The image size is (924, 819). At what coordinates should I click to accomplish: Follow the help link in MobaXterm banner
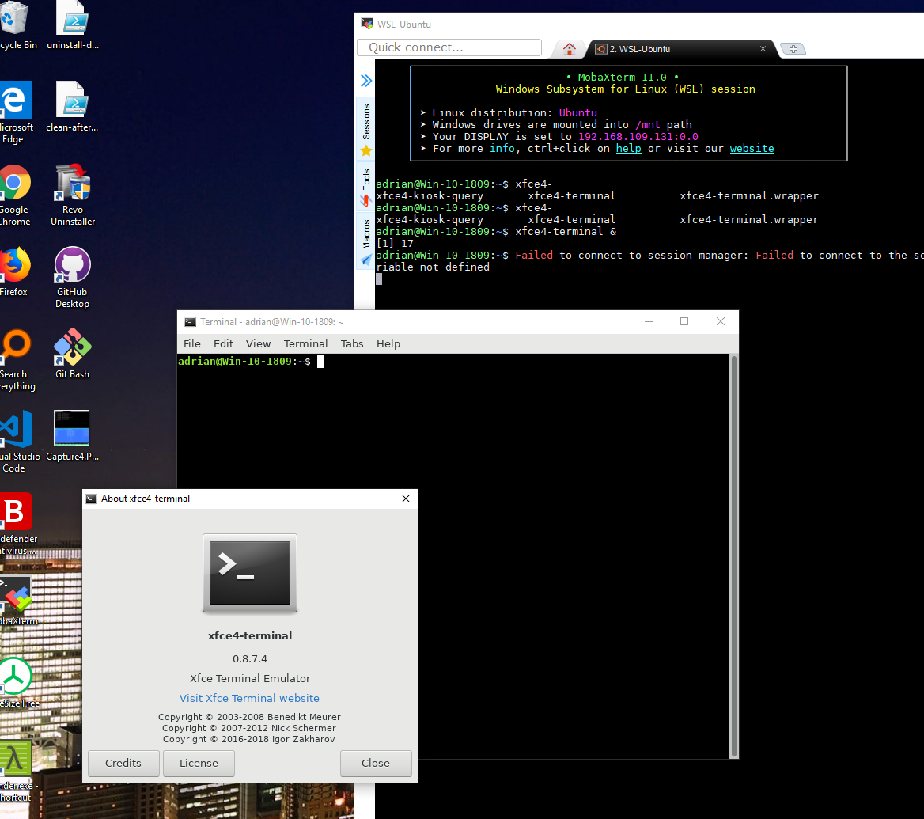point(629,149)
